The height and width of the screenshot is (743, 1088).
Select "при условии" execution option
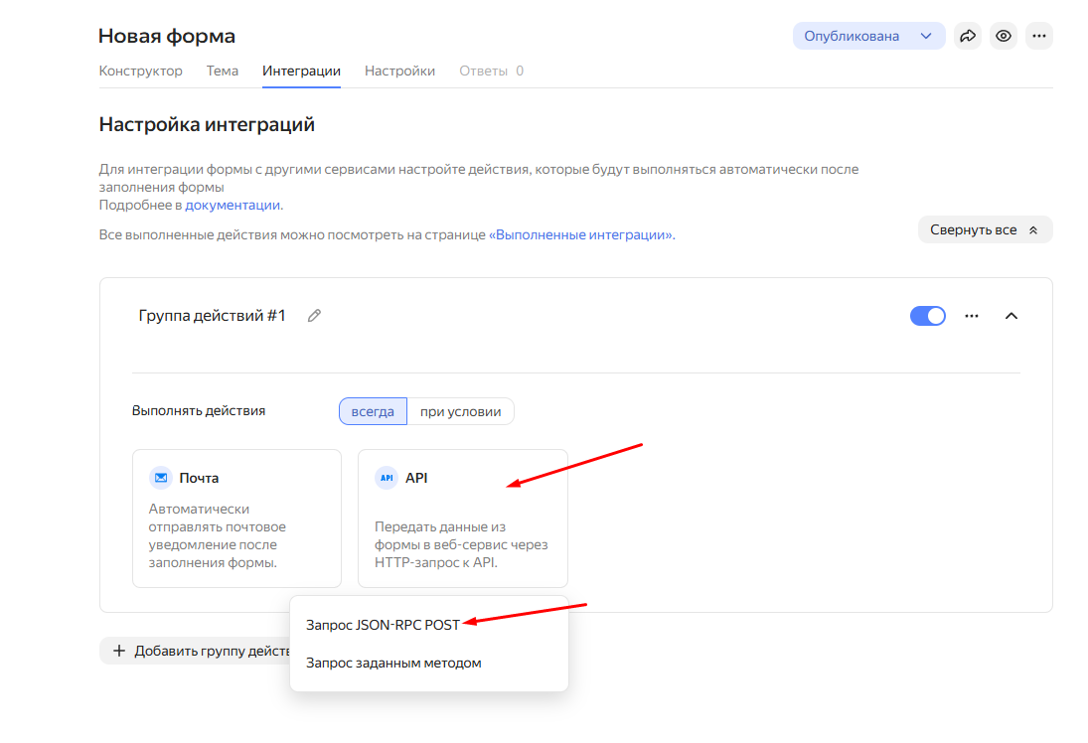pos(460,411)
